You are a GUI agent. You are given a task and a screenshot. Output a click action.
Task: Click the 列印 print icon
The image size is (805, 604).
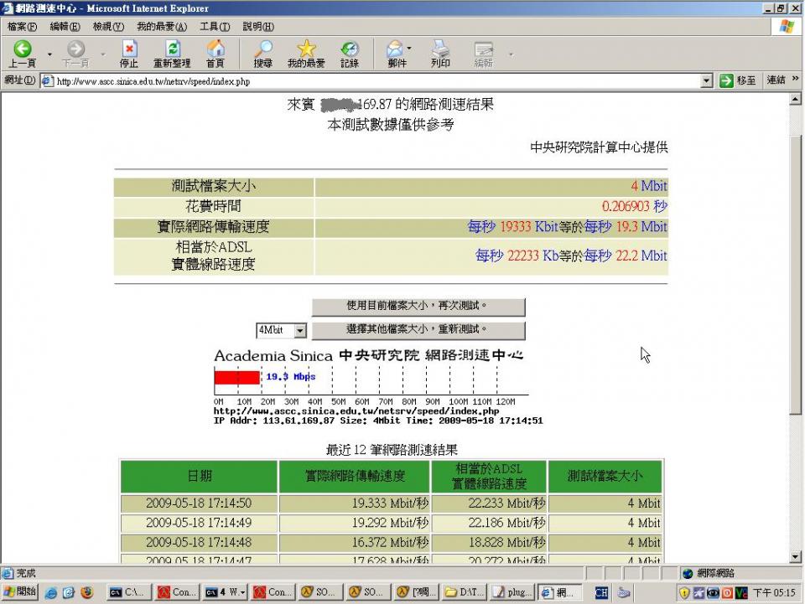point(440,50)
